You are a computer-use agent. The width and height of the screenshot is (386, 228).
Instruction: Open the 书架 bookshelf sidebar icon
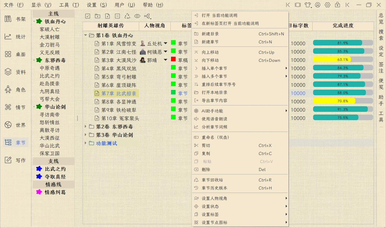(8, 19)
